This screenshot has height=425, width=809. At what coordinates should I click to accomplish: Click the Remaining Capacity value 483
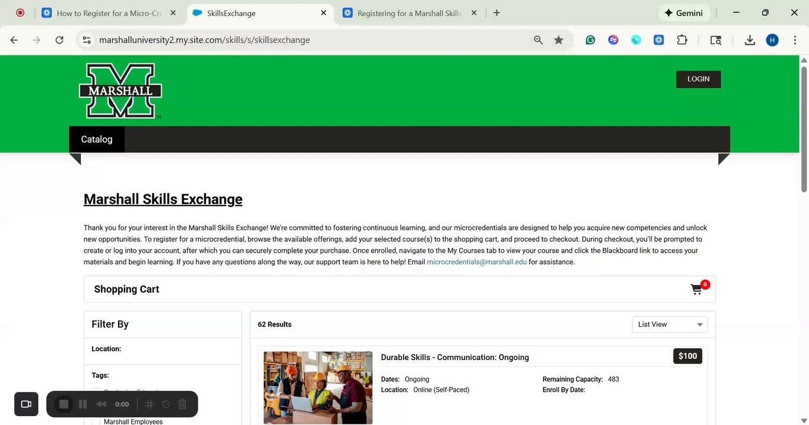(x=613, y=380)
